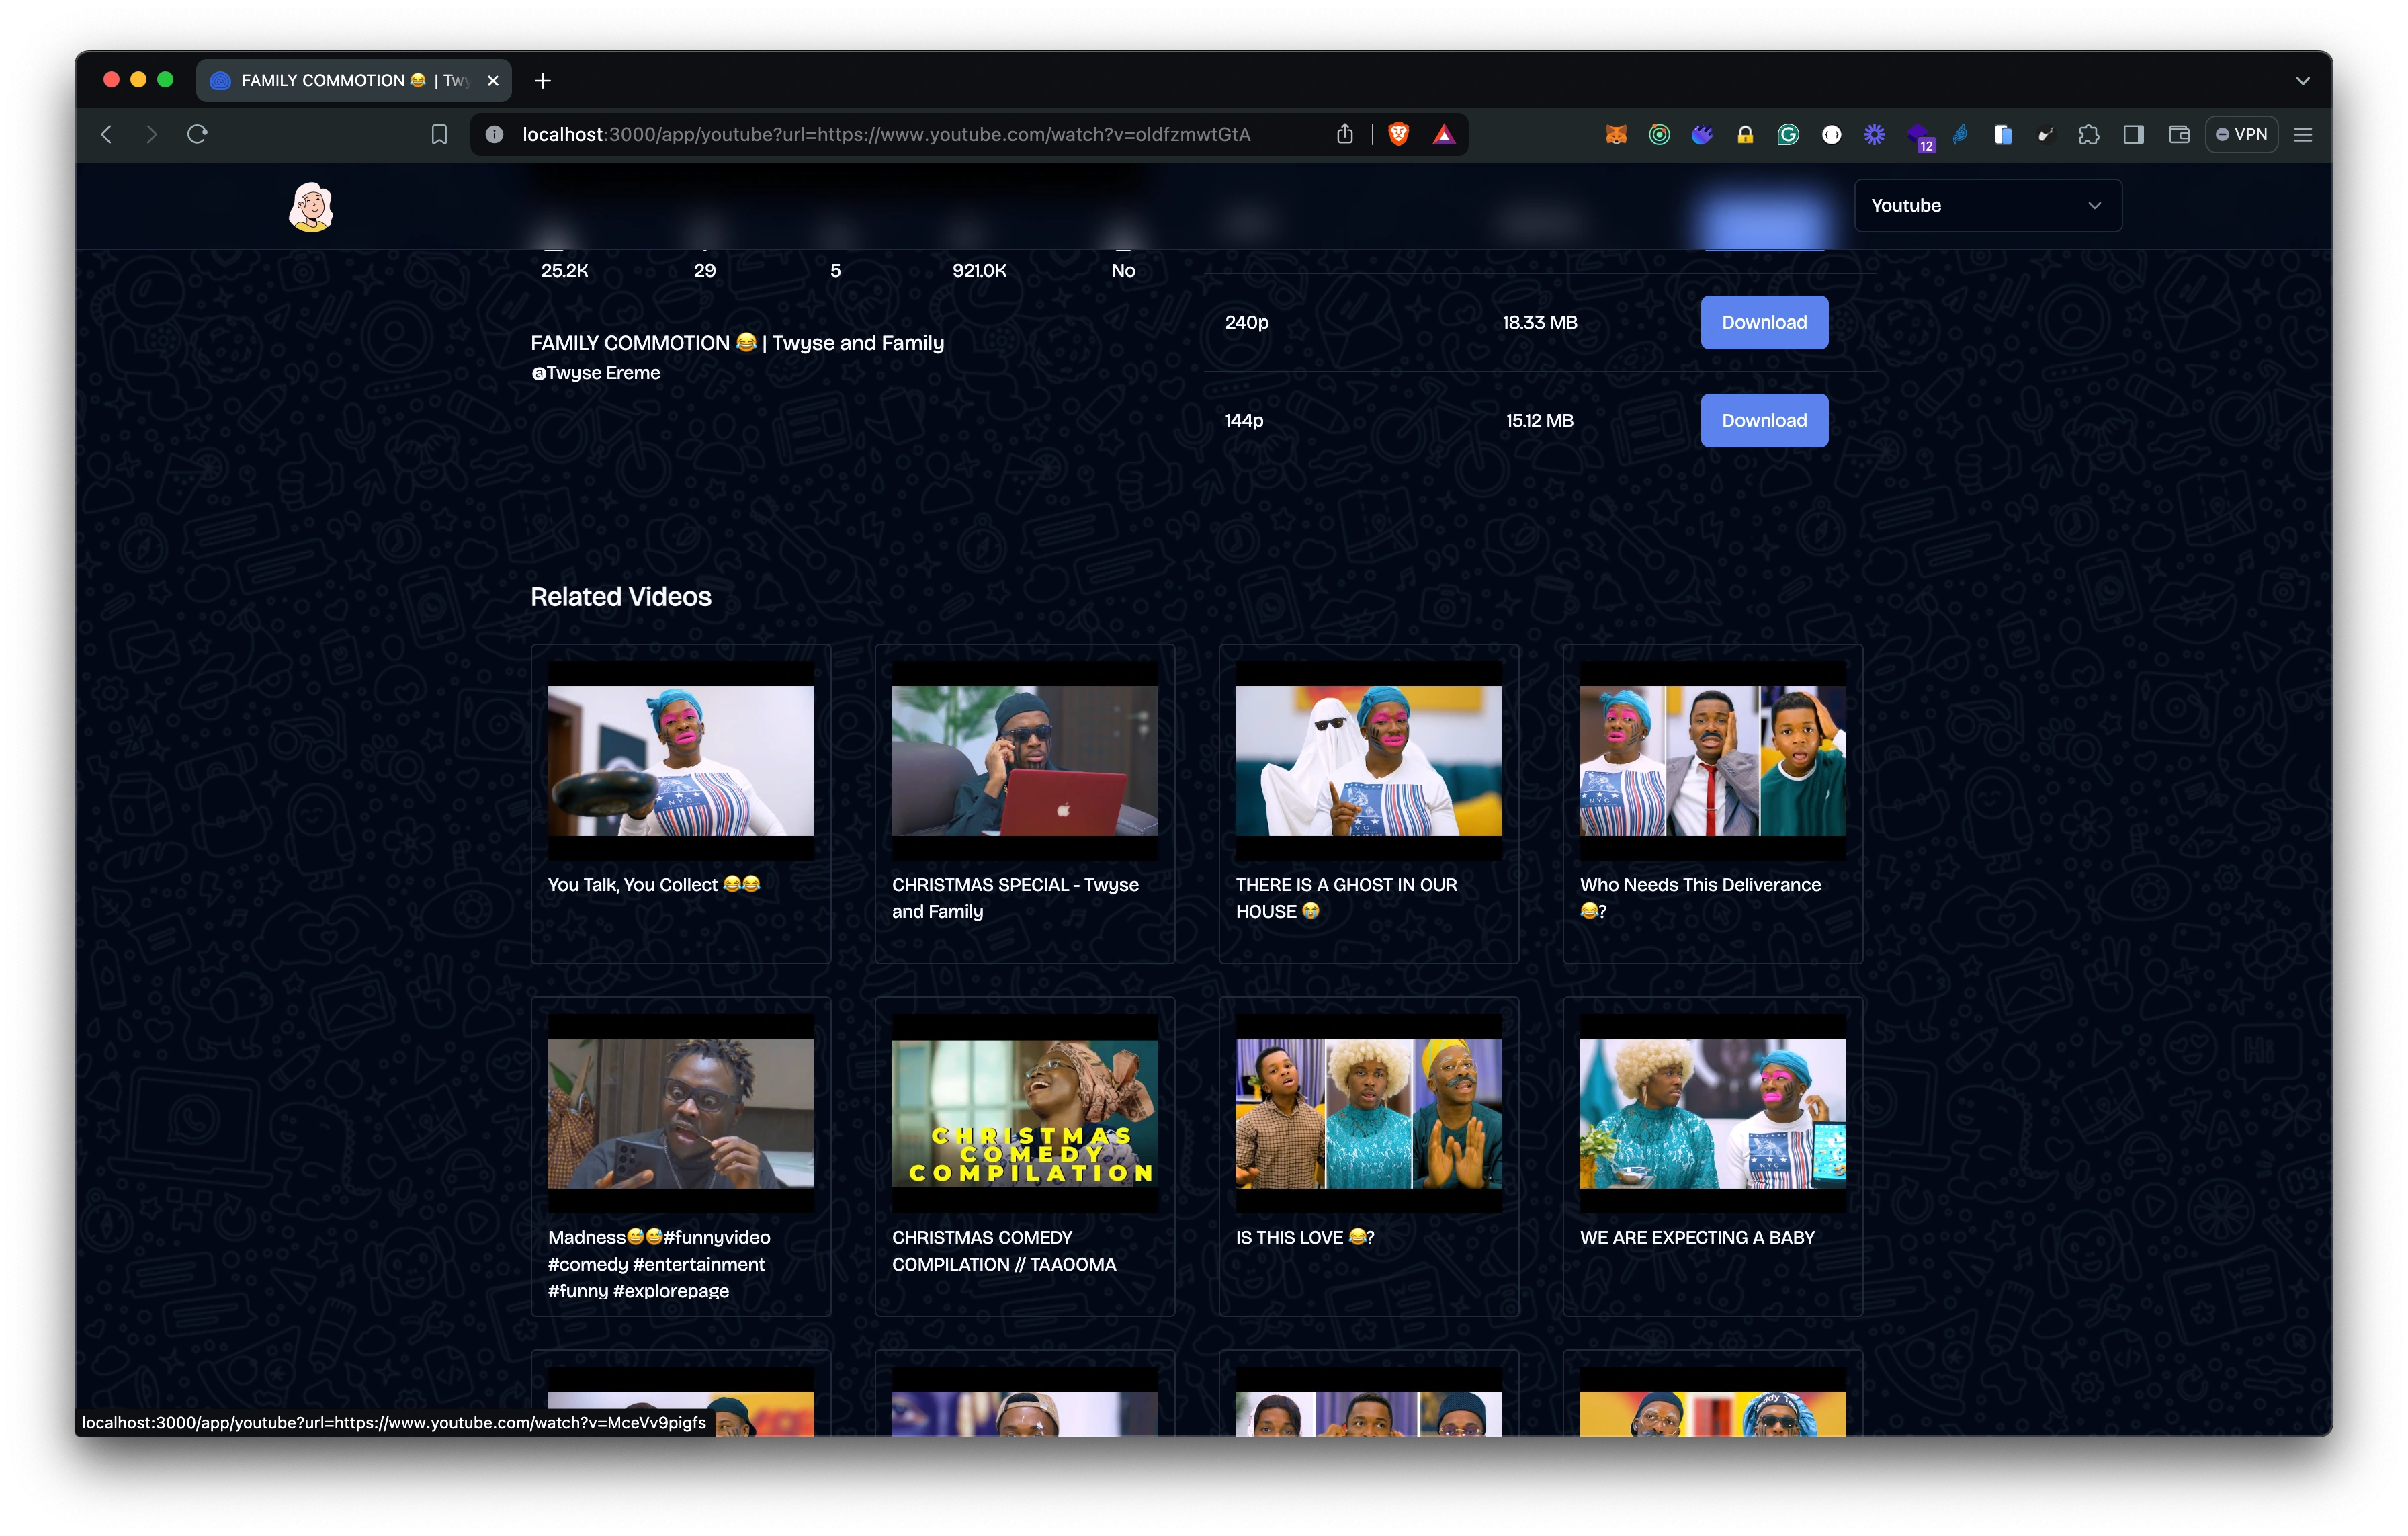Click the share icon in the address bar
This screenshot has height=1536, width=2408.
(x=1345, y=134)
